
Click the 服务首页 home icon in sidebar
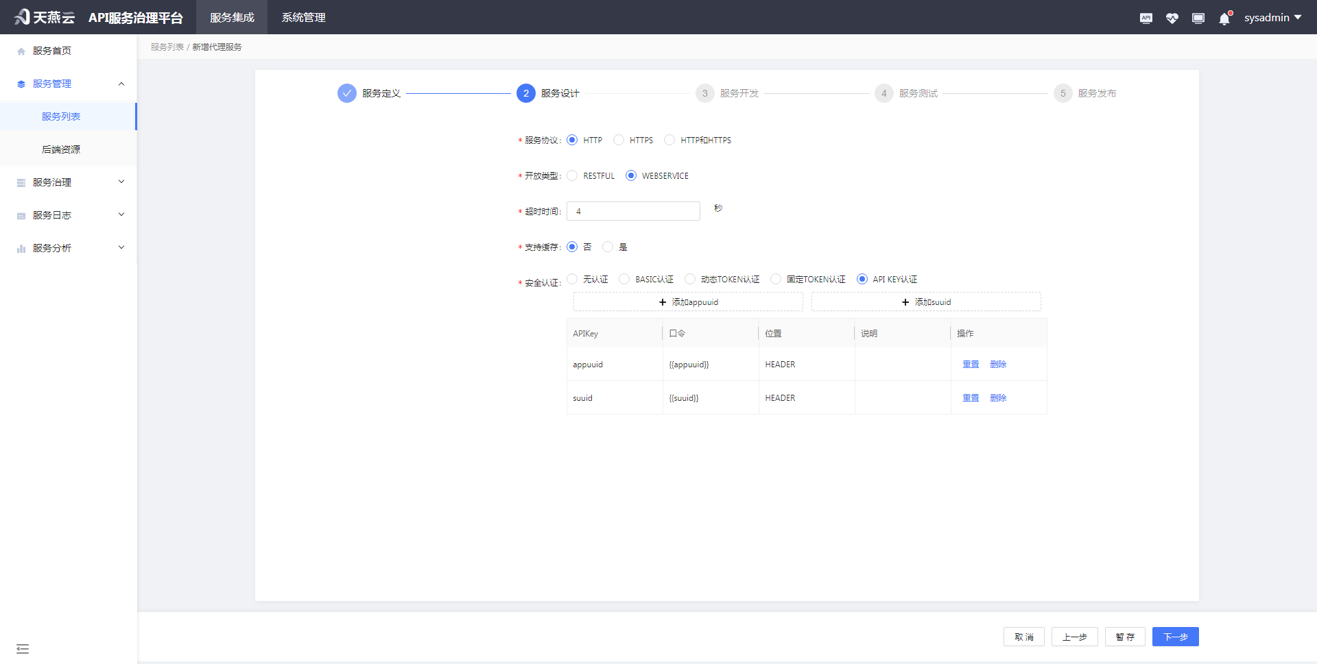21,50
